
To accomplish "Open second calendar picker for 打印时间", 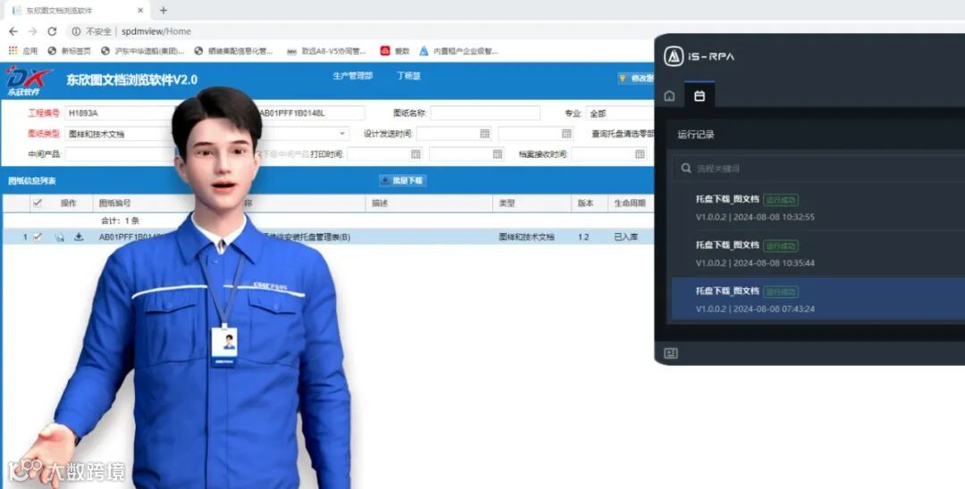I will click(498, 153).
